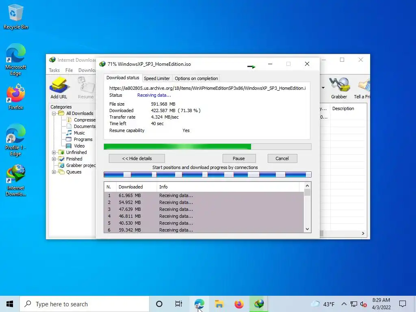Open the File menu in IDM
The height and width of the screenshot is (312, 416).
tap(69, 70)
